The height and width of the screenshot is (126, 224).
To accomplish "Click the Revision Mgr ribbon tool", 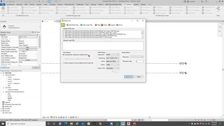I will pyautogui.click(x=174, y=13).
